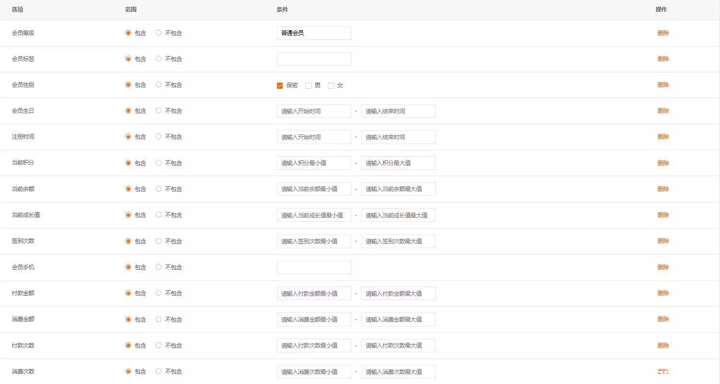The height and width of the screenshot is (384, 720).
Task: Focus the 积分最小值 input field
Action: pos(314,163)
